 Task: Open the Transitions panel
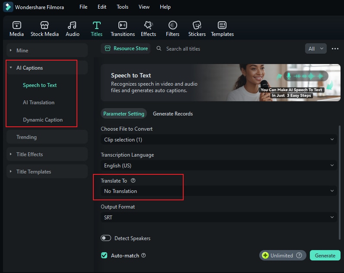[x=123, y=29]
